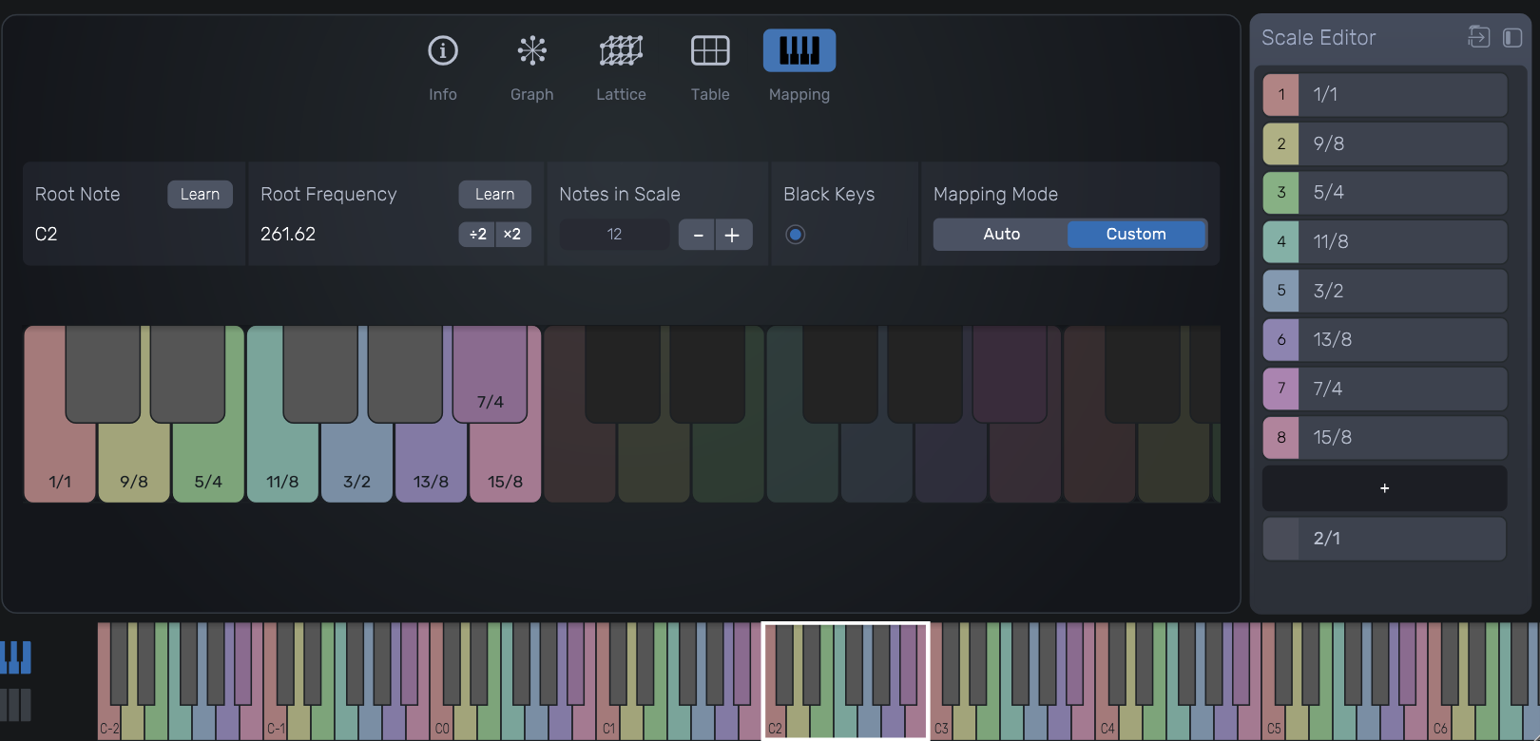Click the C-1 key on bottom keyboard

point(276,722)
